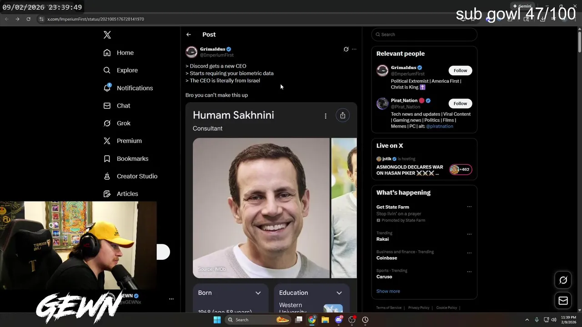Open Windows Start button
The height and width of the screenshot is (327, 582).
217,320
